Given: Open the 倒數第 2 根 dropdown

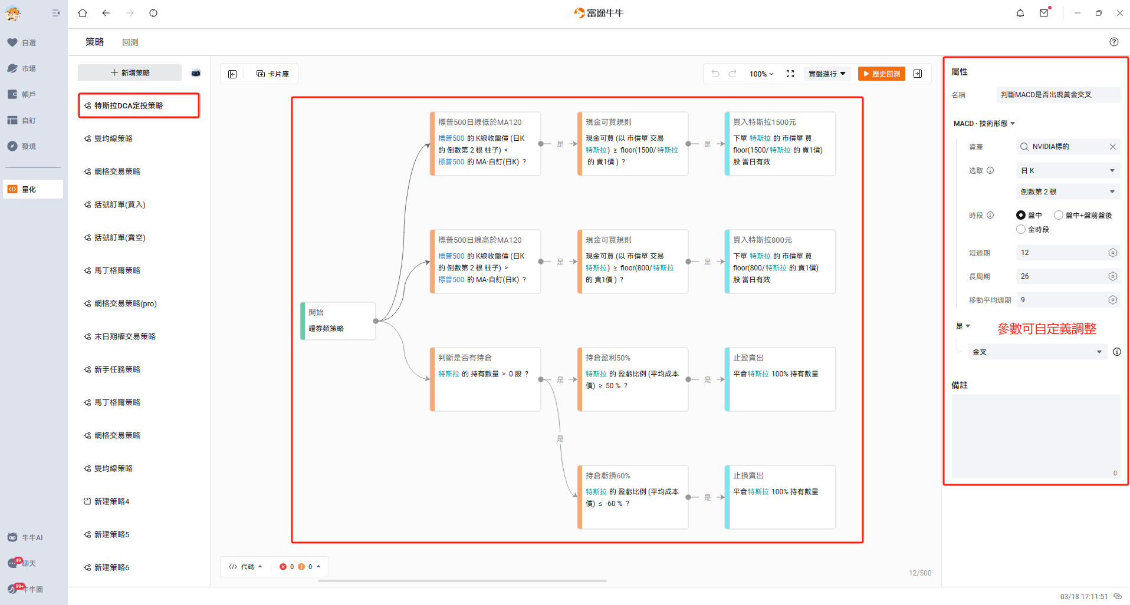Looking at the screenshot, I should (x=1068, y=191).
